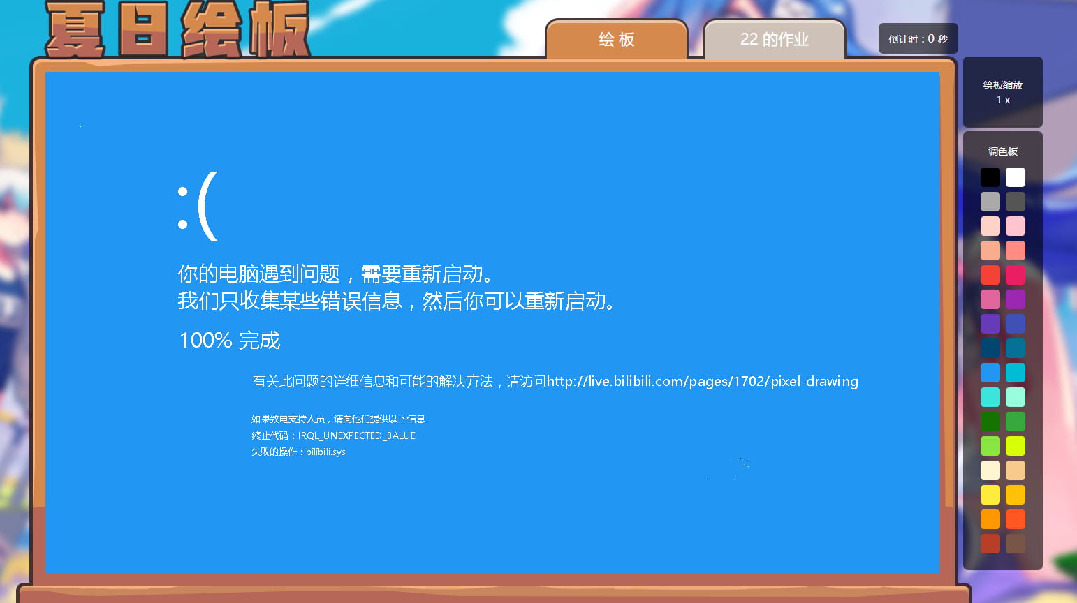Select the amber swatch beside yellow
The image size is (1077, 603).
point(1016,495)
